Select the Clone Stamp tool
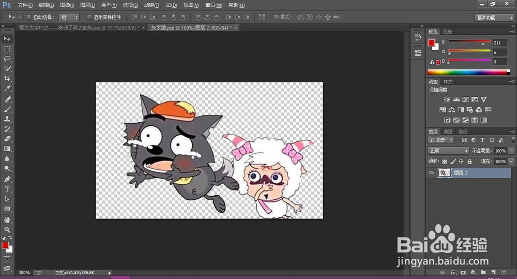 (x=7, y=119)
